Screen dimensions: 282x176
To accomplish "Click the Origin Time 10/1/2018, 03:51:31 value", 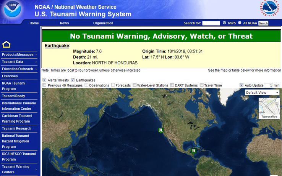I will (185, 51).
